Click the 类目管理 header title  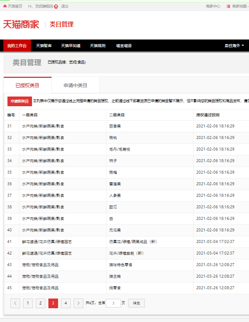click(61, 25)
